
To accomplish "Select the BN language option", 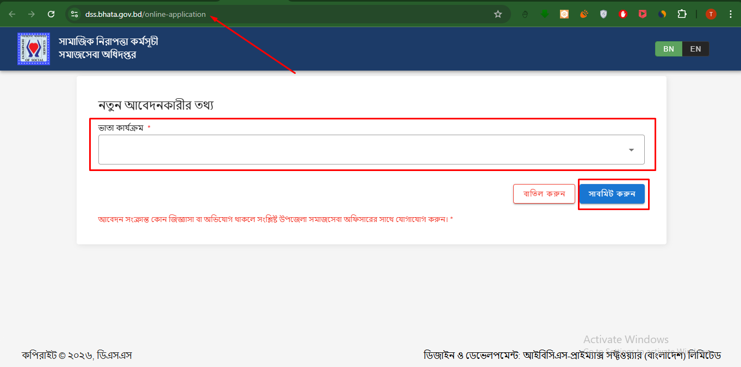I will tap(668, 48).
